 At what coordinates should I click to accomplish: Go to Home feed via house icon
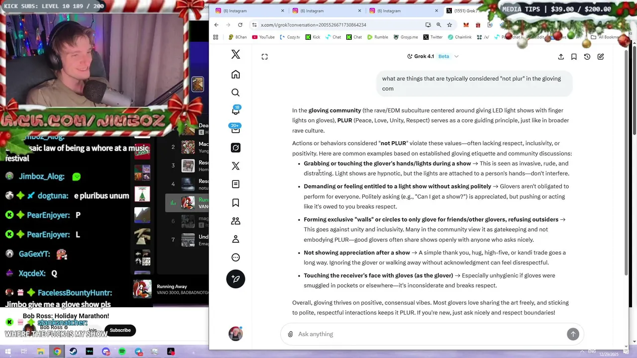click(x=235, y=75)
